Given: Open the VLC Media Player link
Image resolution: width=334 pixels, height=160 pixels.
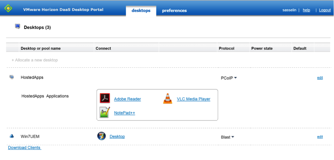Looking at the screenshot, I should (x=194, y=99).
